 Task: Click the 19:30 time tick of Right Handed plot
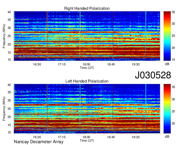[x=136, y=64]
